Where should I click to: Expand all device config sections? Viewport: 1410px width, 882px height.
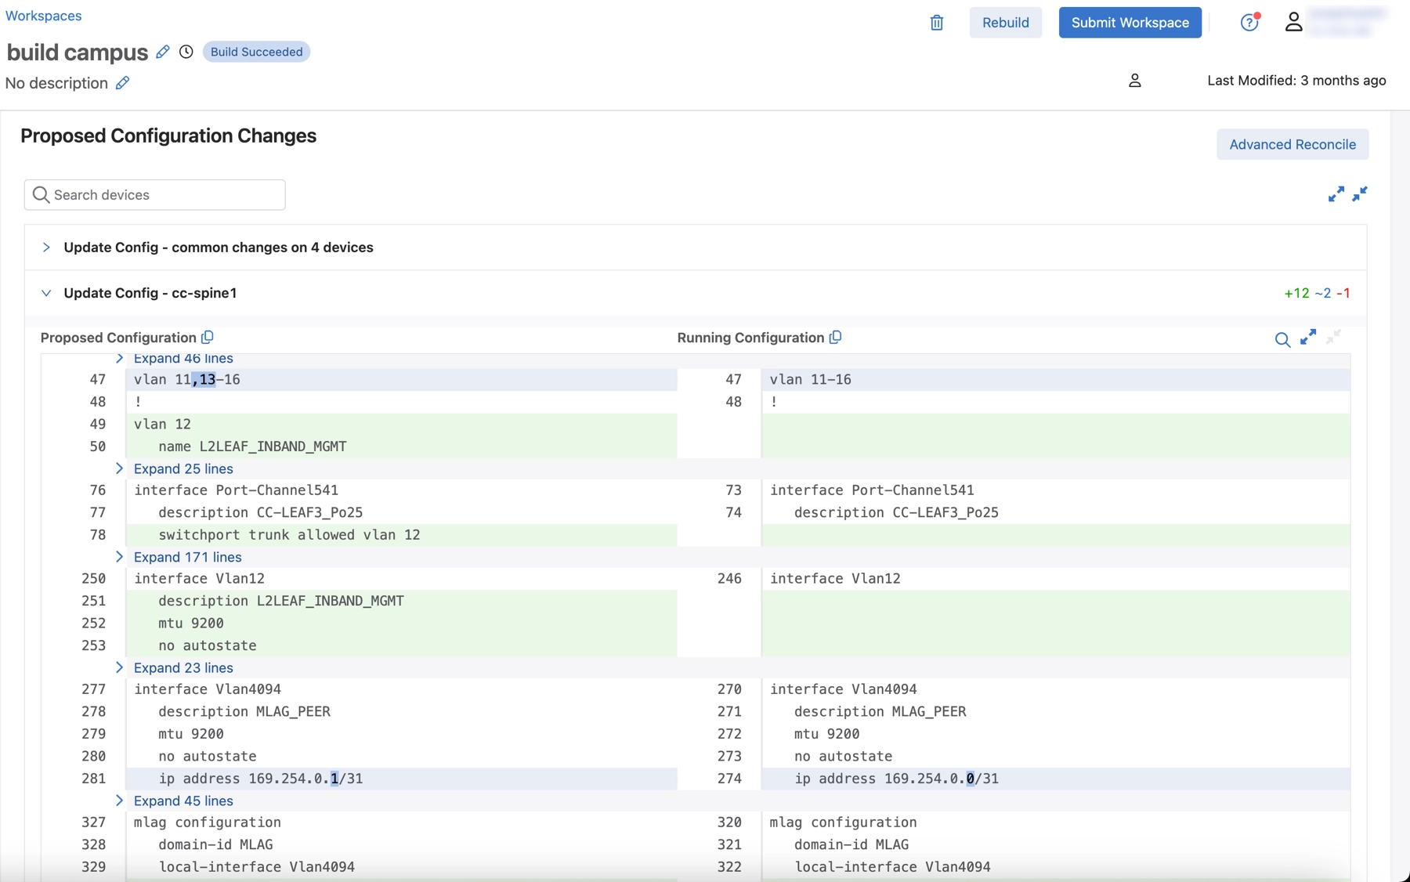coord(1336,194)
